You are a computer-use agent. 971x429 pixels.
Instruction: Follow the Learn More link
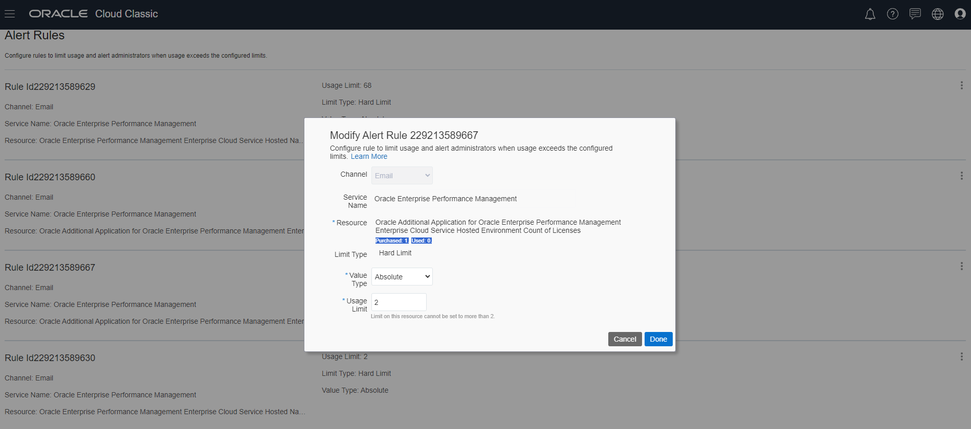tap(369, 157)
